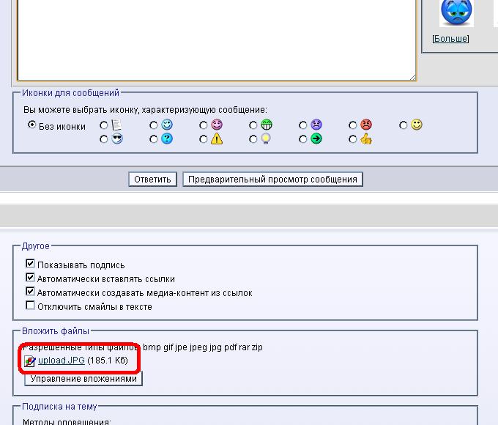Pick the light bulb message icon

pyautogui.click(x=253, y=139)
